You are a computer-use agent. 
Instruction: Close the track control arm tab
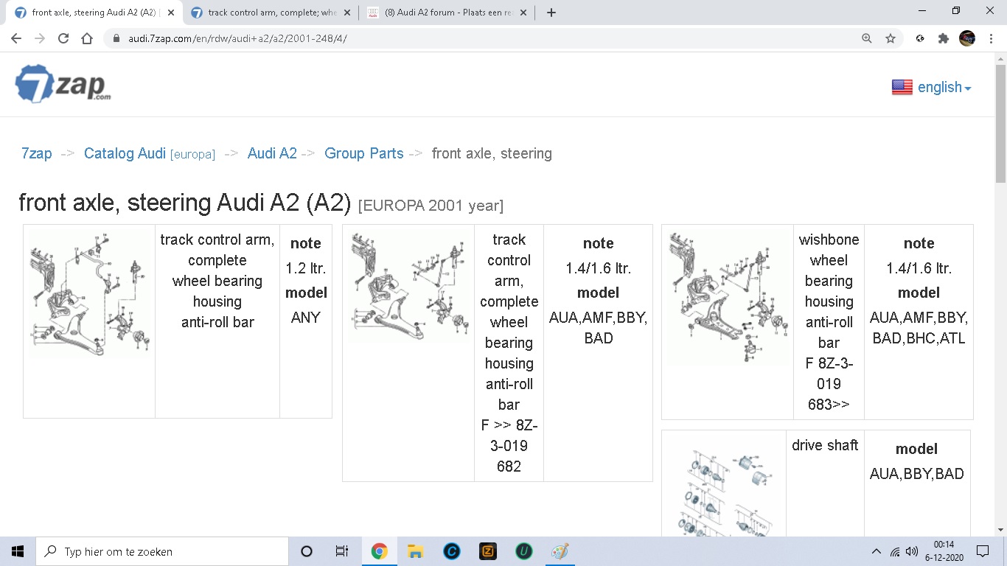coord(346,13)
